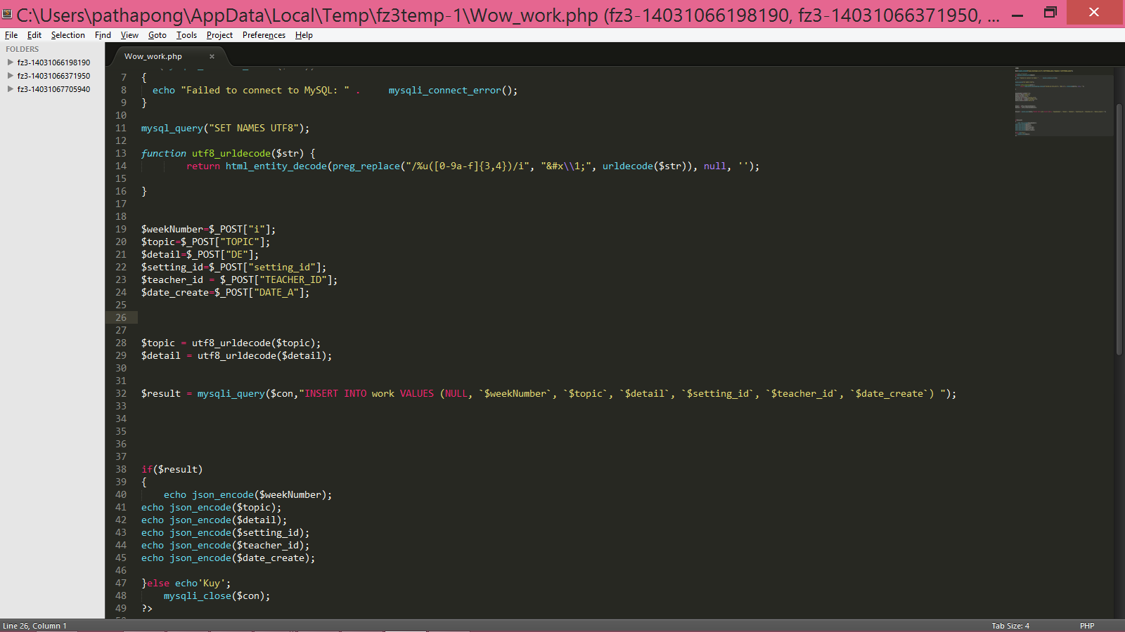This screenshot has width=1125, height=632.
Task: Open the View menu
Action: click(129, 35)
